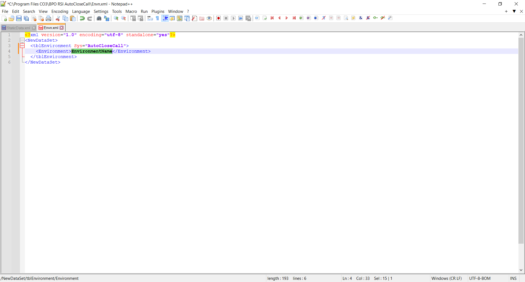Click the Save All icon
Image resolution: width=525 pixels, height=282 pixels.
coord(26,18)
